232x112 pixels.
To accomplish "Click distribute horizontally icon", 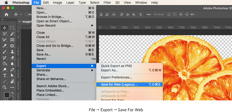I will (x=140, y=14).
